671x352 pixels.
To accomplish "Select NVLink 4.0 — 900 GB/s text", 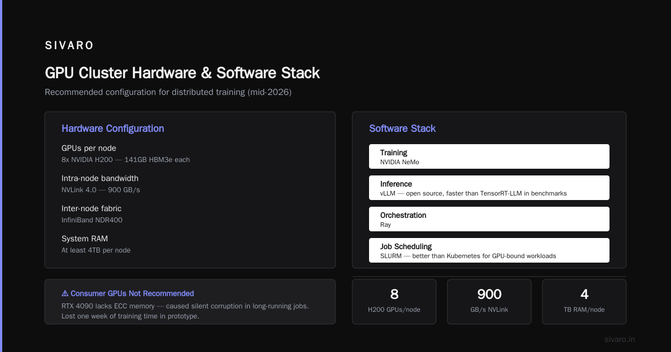I will pyautogui.click(x=101, y=190).
